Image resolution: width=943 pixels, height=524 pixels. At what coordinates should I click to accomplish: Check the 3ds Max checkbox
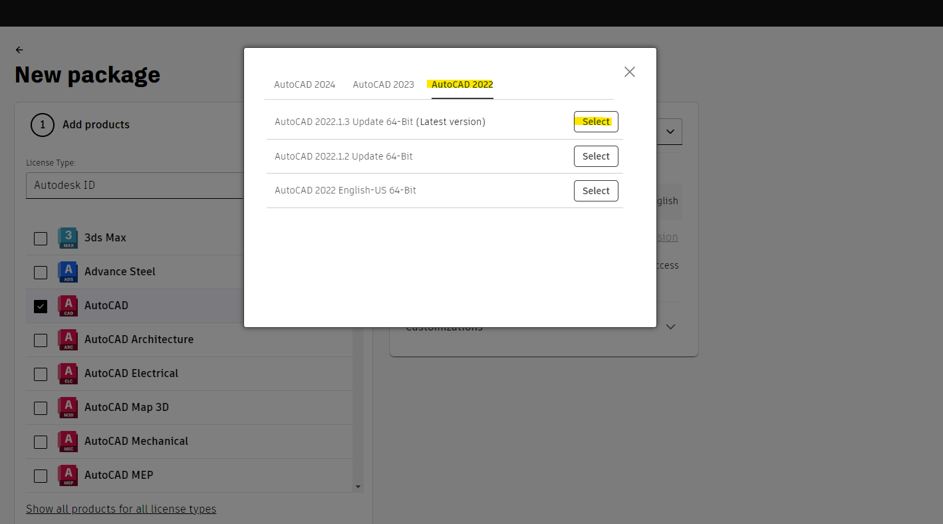click(40, 237)
